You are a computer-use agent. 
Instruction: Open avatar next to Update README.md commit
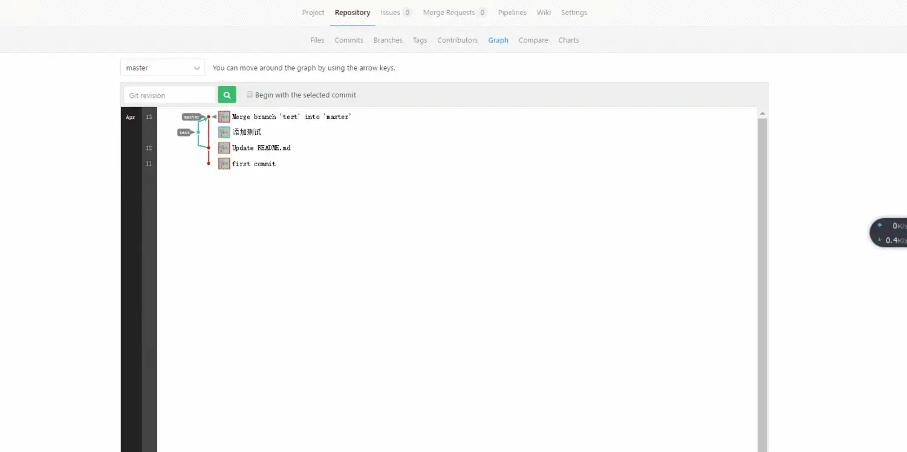[224, 148]
